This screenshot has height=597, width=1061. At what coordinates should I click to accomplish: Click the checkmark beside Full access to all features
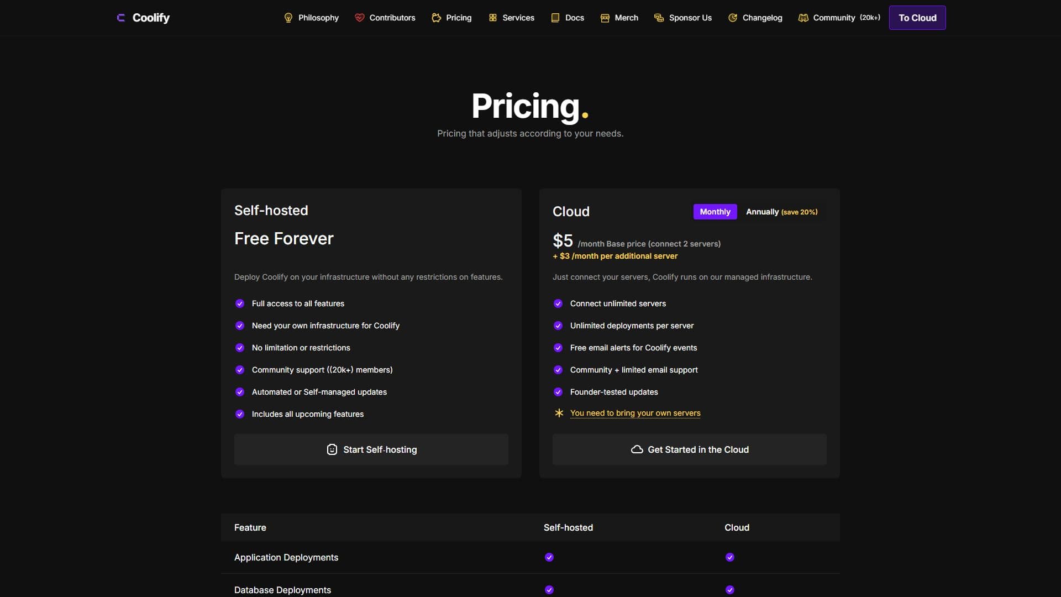click(240, 303)
